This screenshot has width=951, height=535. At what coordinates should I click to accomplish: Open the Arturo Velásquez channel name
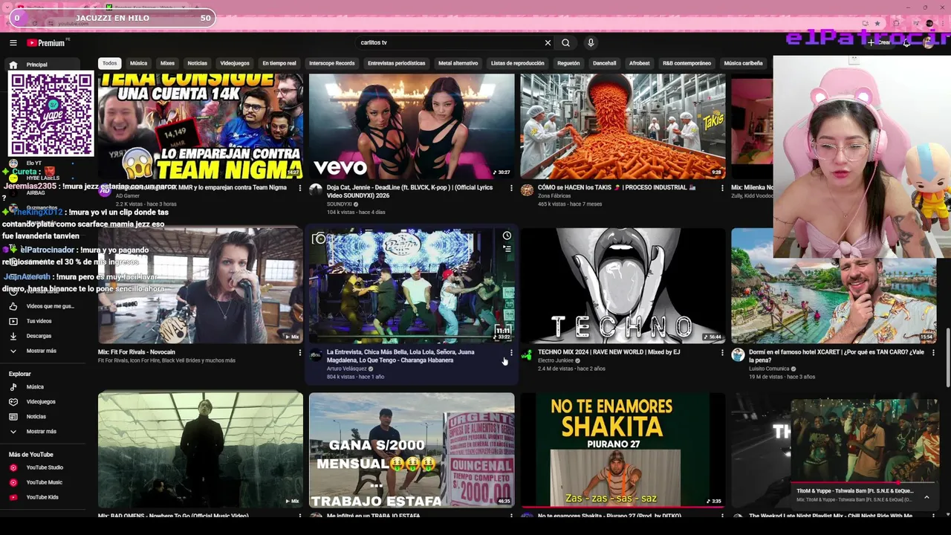coord(347,369)
